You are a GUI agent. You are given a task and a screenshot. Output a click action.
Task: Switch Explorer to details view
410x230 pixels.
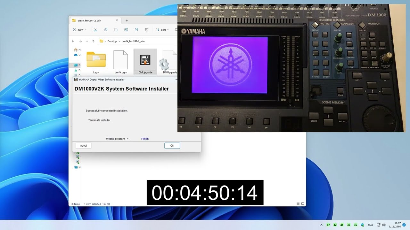[298, 204]
